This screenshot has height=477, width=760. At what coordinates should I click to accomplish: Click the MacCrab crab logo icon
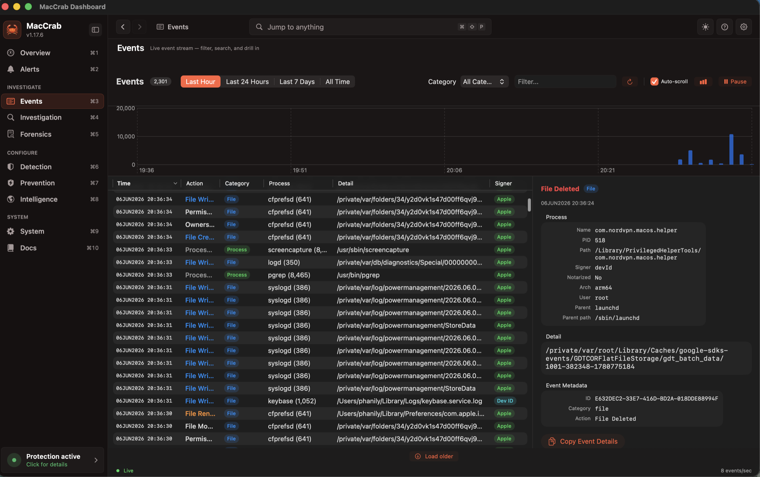pos(12,30)
